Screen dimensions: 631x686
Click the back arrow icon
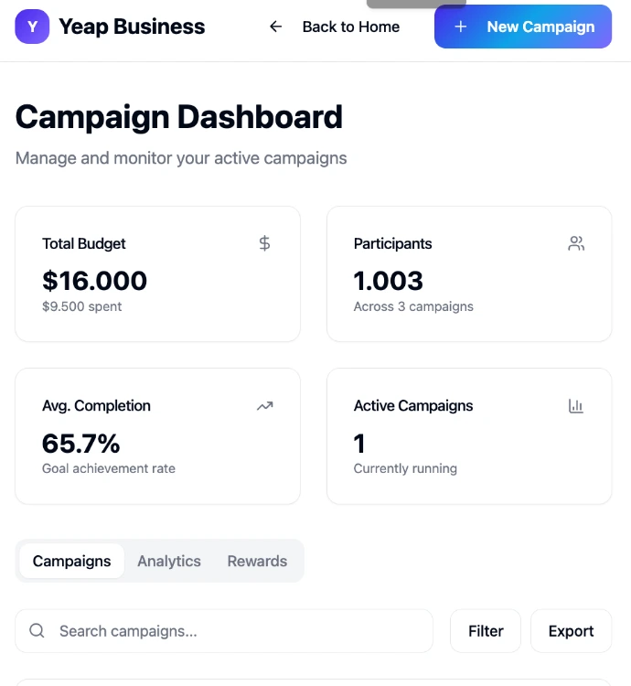coord(276,27)
